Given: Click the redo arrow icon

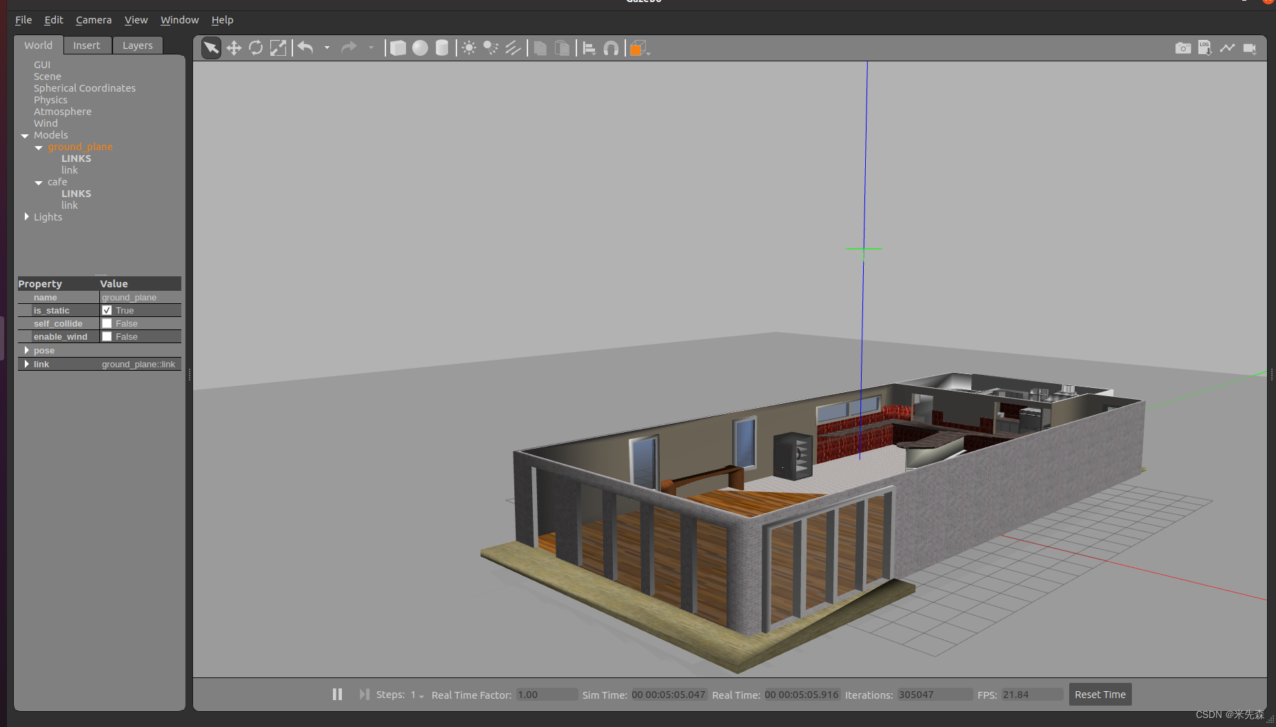Looking at the screenshot, I should click(x=350, y=48).
